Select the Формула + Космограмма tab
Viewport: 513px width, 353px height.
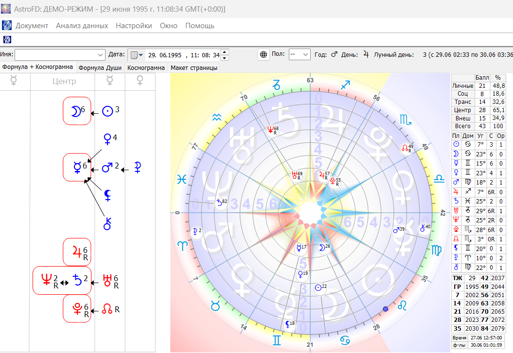pos(37,67)
